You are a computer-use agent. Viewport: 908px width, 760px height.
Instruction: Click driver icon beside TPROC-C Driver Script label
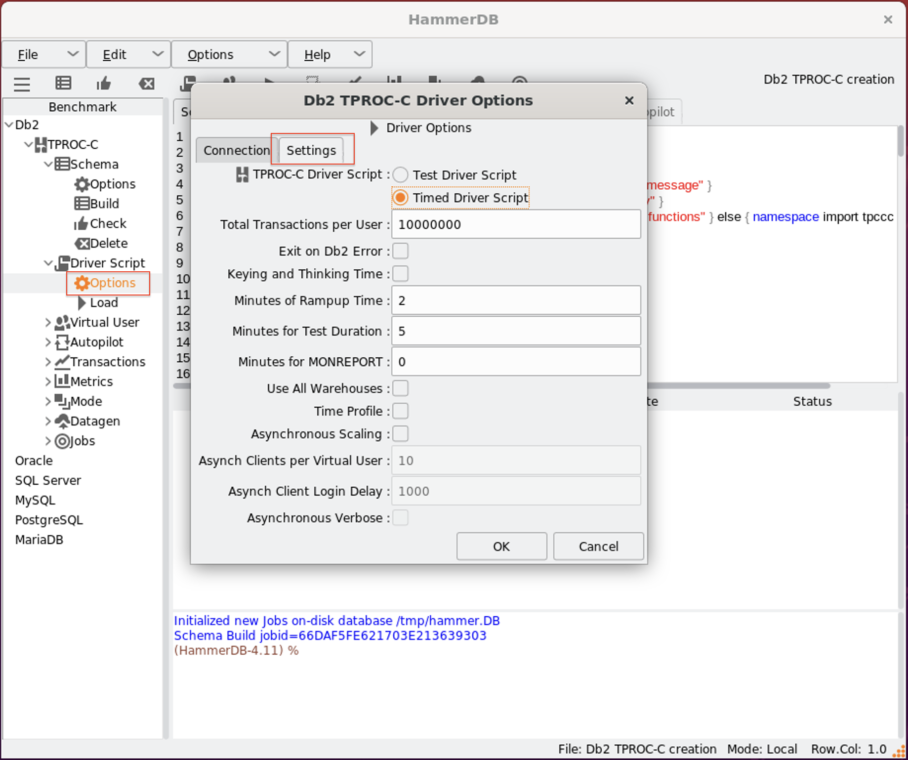click(x=242, y=174)
